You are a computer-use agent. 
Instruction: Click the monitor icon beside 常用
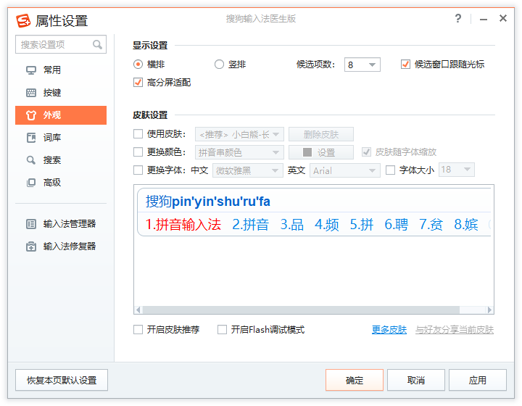coord(31,70)
